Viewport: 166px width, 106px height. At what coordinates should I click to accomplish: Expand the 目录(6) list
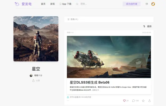pos(109,19)
